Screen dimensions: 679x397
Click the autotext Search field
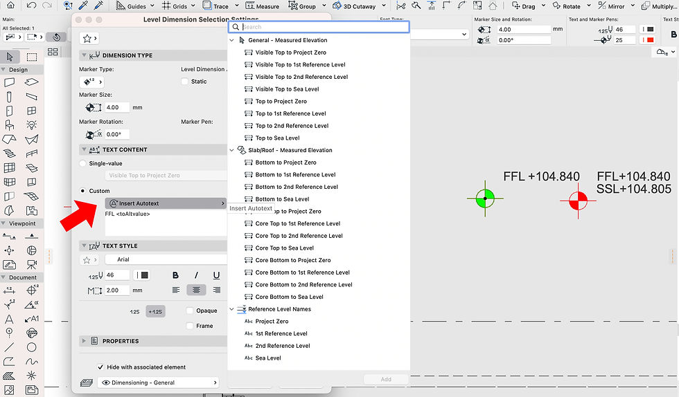319,27
